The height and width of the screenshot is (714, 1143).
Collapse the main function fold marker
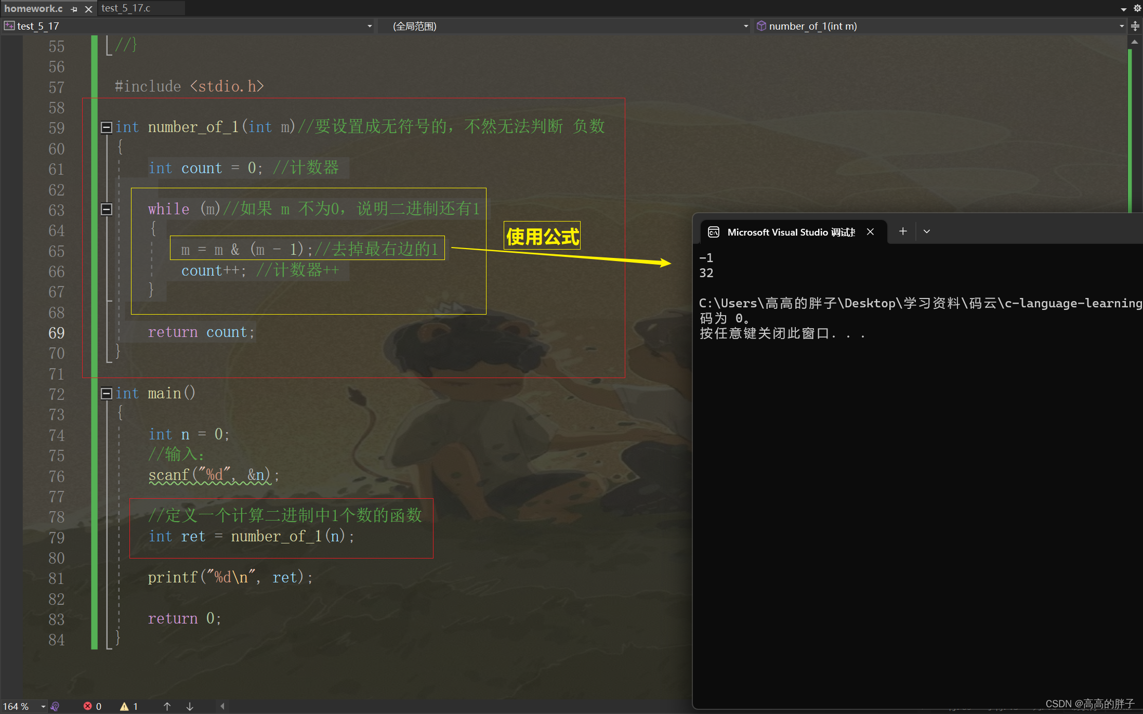click(x=106, y=394)
